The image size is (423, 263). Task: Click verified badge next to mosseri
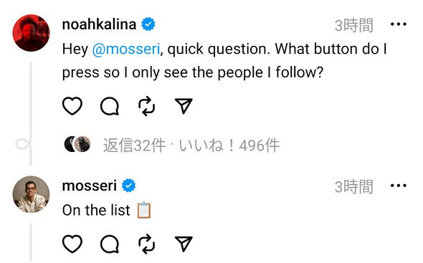coord(128,186)
